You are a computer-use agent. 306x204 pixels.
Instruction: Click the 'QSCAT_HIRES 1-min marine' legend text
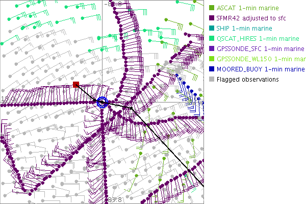click(x=258, y=39)
